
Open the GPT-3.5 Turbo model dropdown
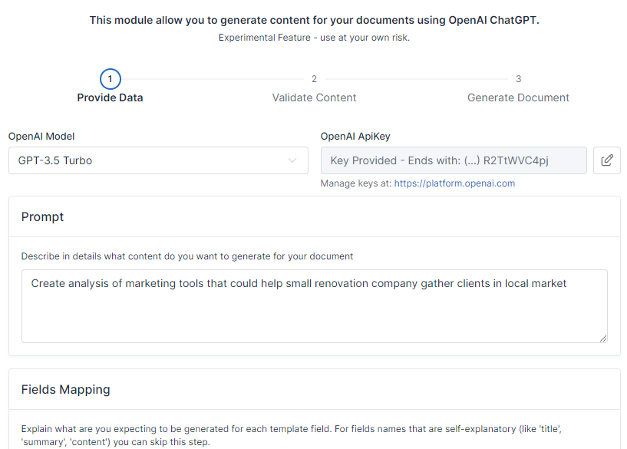coord(157,160)
